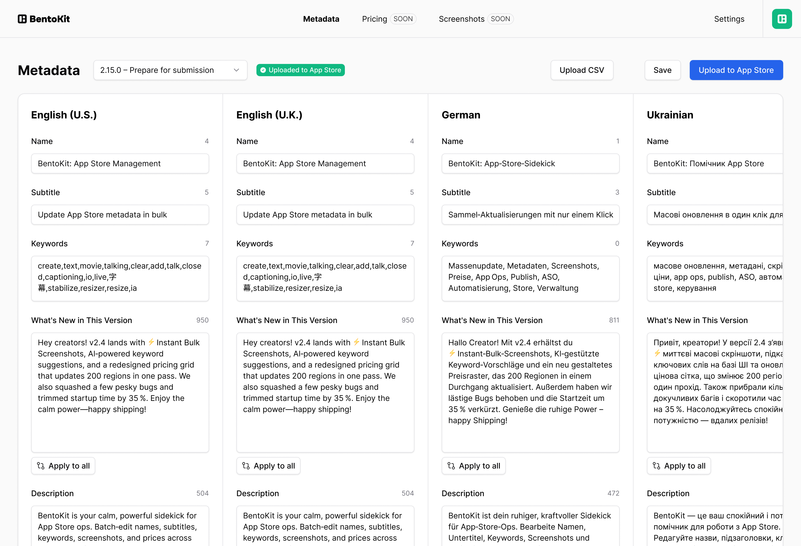Focus the German Subtitle field Sammel-Aktualisierungen

(x=530, y=215)
